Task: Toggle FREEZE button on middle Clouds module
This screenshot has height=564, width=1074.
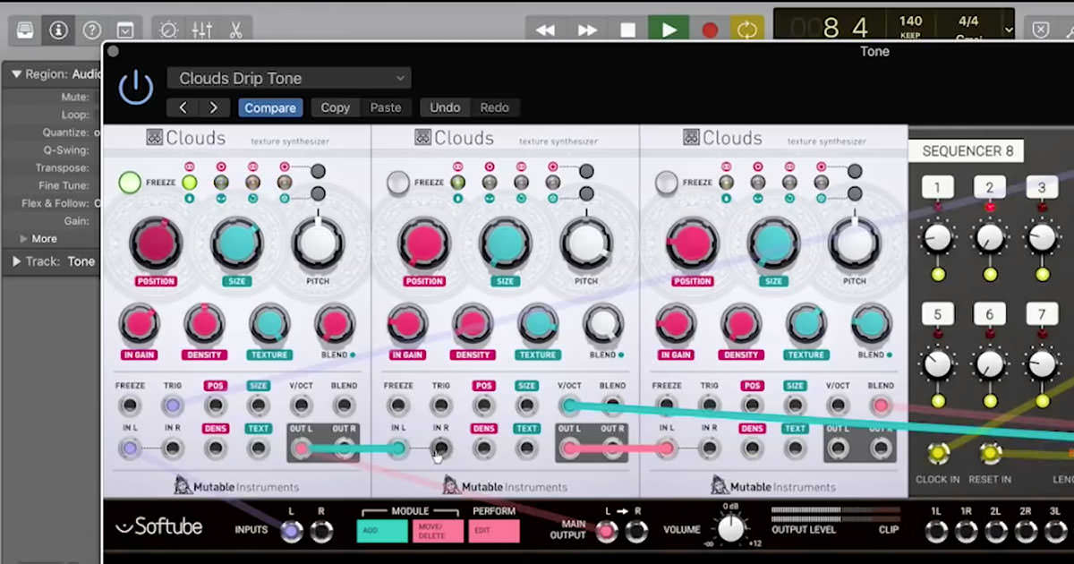Action: [x=398, y=183]
